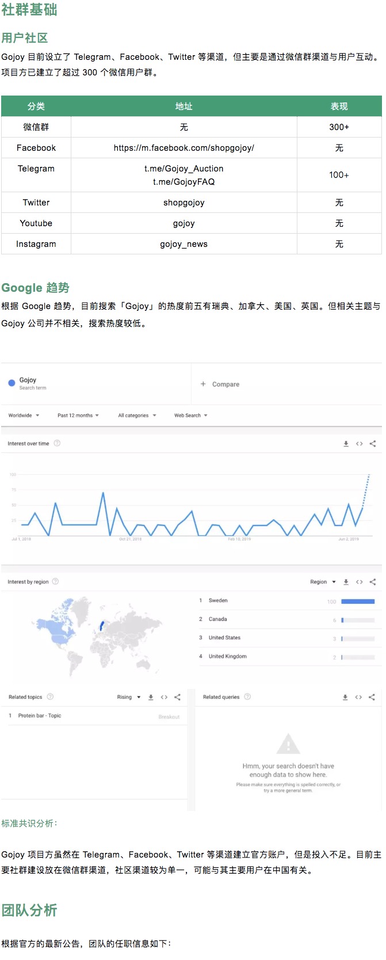Click the Google 趋势 heading

tap(35, 288)
